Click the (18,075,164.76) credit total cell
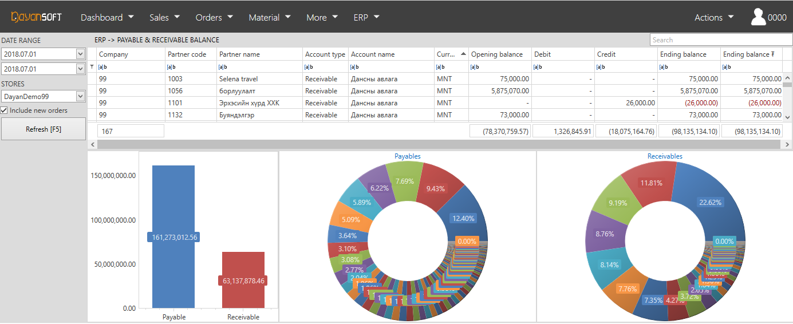The width and height of the screenshot is (793, 324). click(626, 131)
